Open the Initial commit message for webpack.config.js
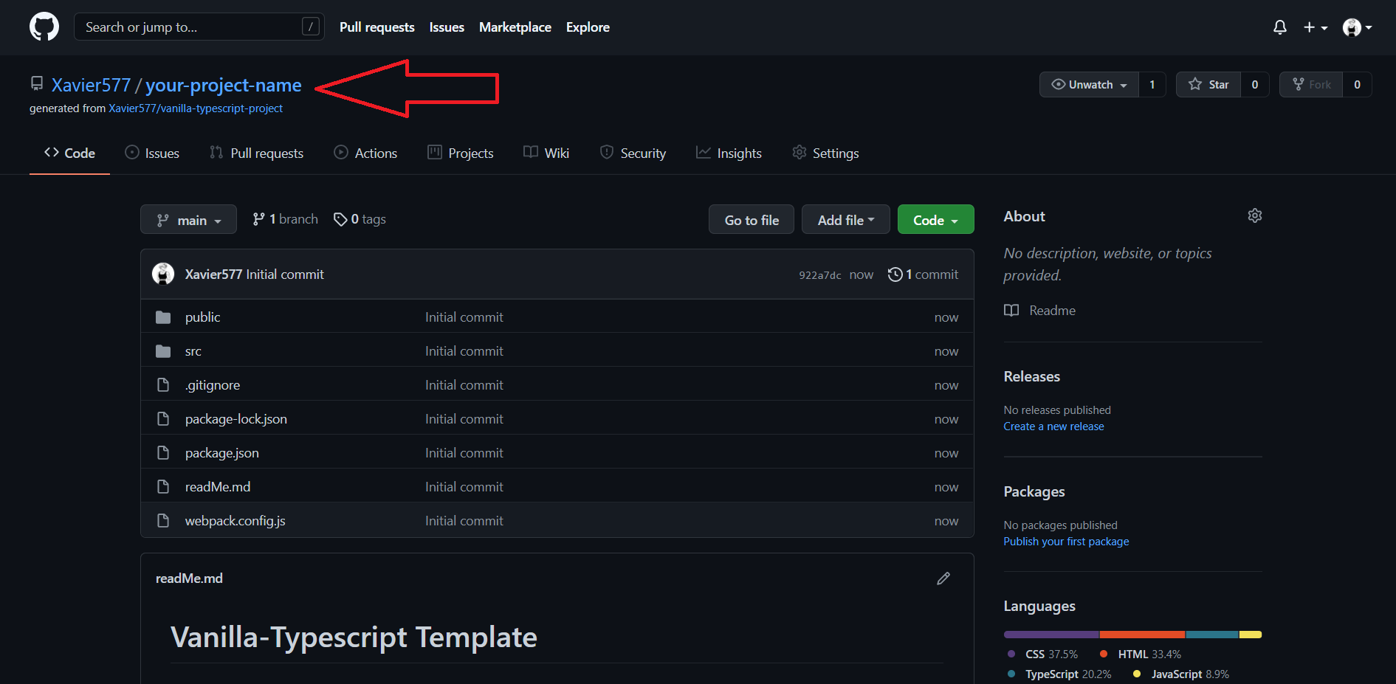This screenshot has height=684, width=1396. pos(464,521)
